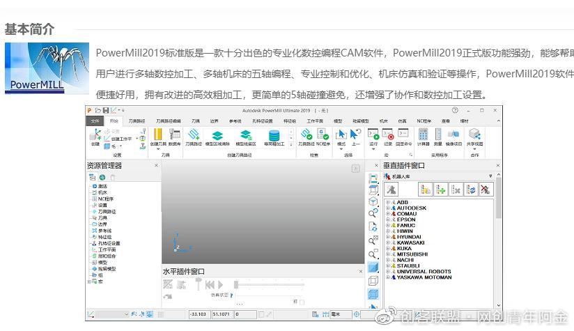The width and height of the screenshot is (574, 331).
Task: Expand the 宏 (macro) tree node
Action: (89, 282)
